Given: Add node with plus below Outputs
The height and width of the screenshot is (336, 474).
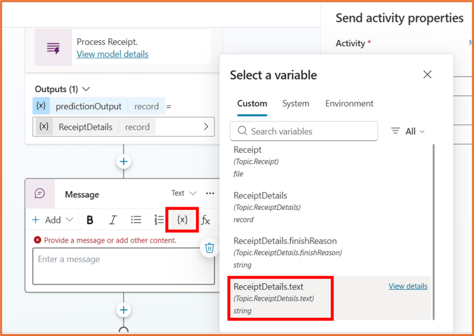Looking at the screenshot, I should pyautogui.click(x=124, y=162).
